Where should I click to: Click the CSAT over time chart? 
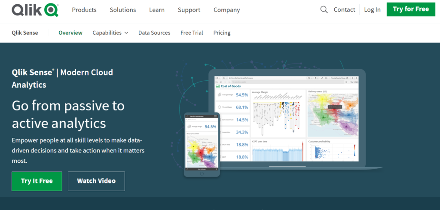tap(278, 151)
